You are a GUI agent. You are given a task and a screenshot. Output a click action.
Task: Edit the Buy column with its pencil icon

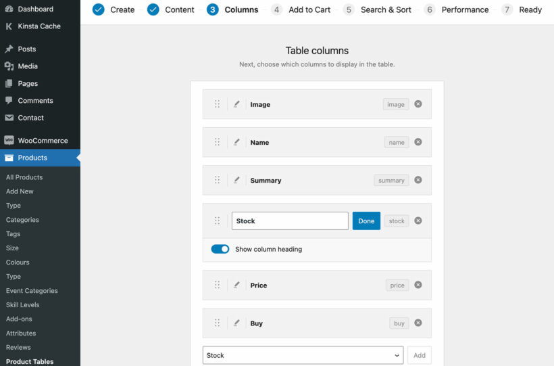click(x=236, y=323)
